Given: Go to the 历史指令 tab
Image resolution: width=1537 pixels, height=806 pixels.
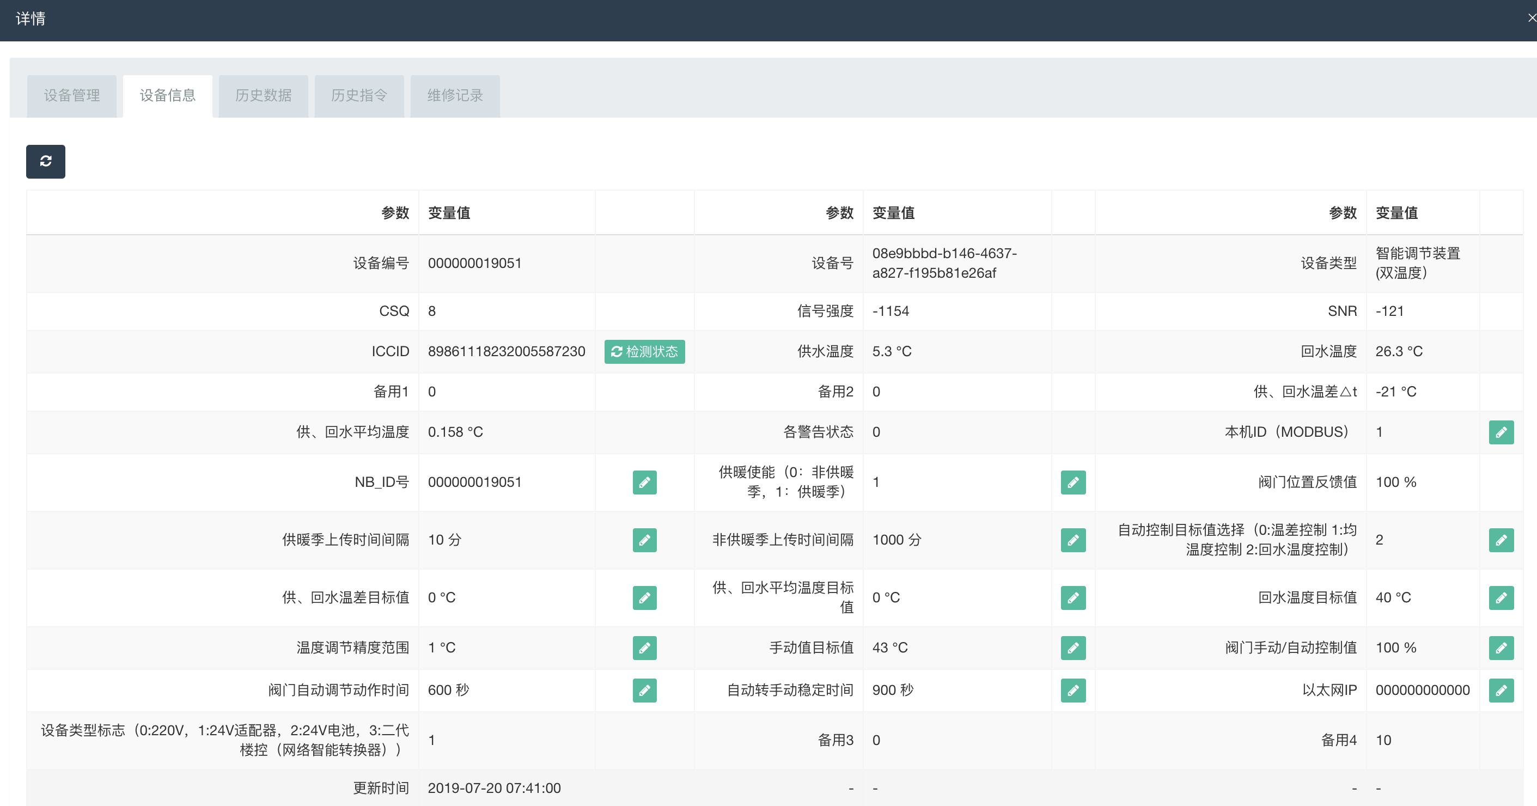Looking at the screenshot, I should pos(359,95).
